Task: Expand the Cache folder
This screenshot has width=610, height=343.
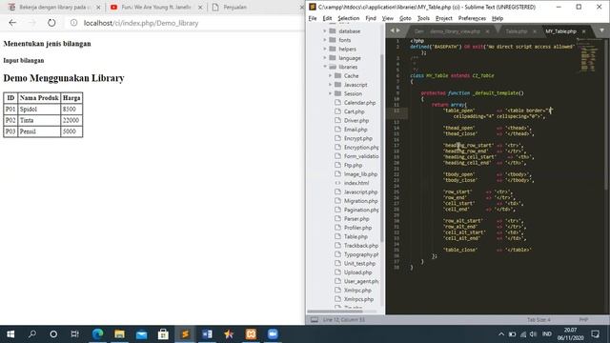Action: (x=331, y=75)
